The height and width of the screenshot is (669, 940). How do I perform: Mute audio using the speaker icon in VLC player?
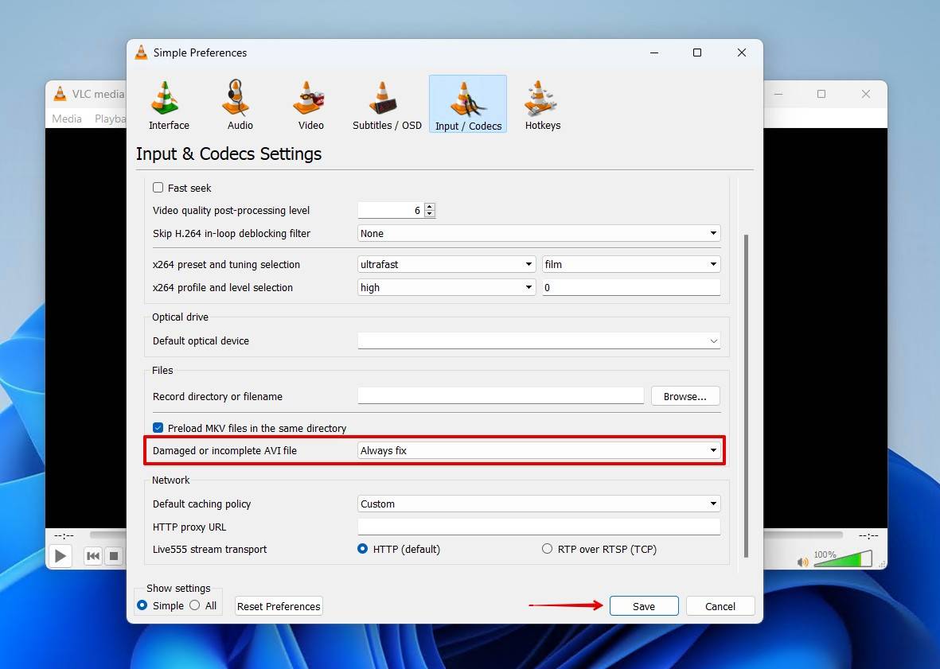(803, 562)
